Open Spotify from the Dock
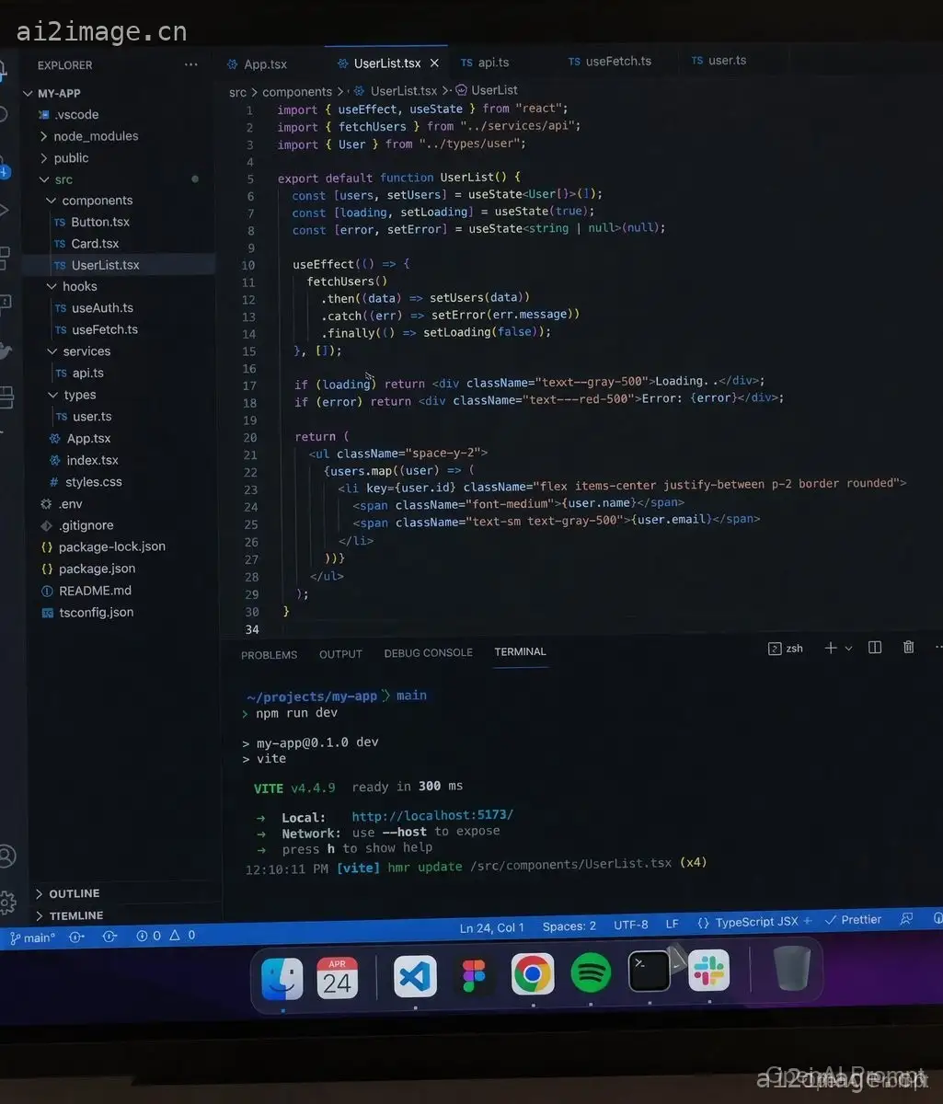 [591, 972]
